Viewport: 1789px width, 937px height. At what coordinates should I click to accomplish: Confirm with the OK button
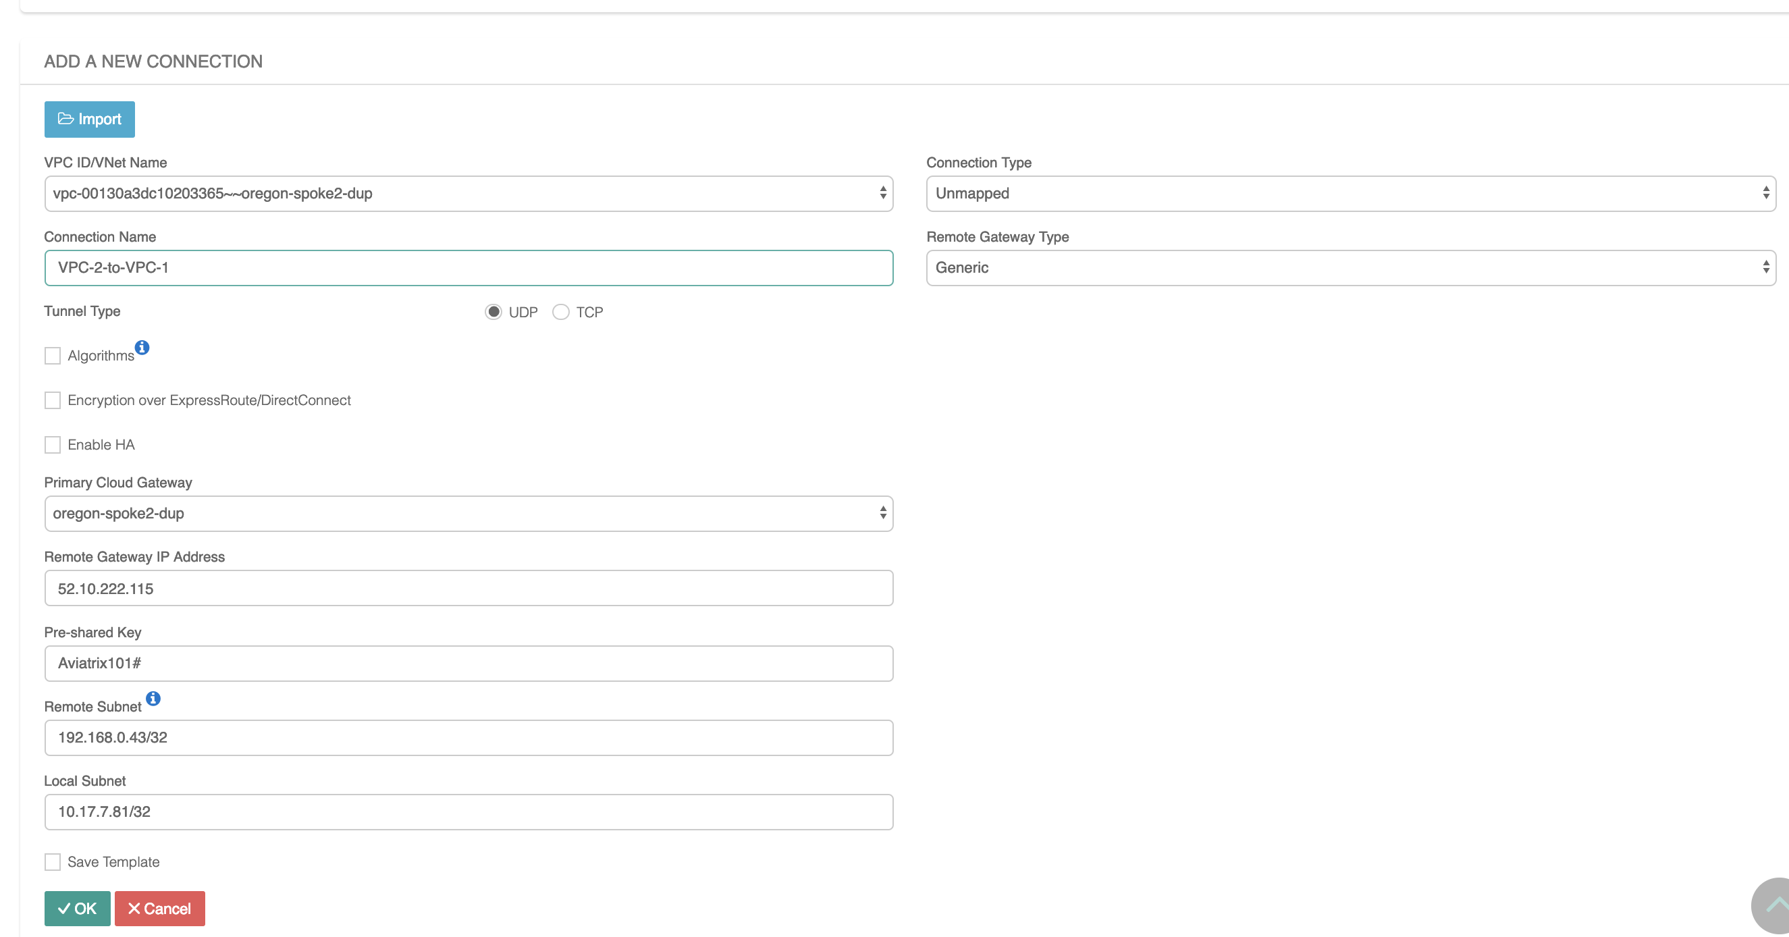coord(77,909)
